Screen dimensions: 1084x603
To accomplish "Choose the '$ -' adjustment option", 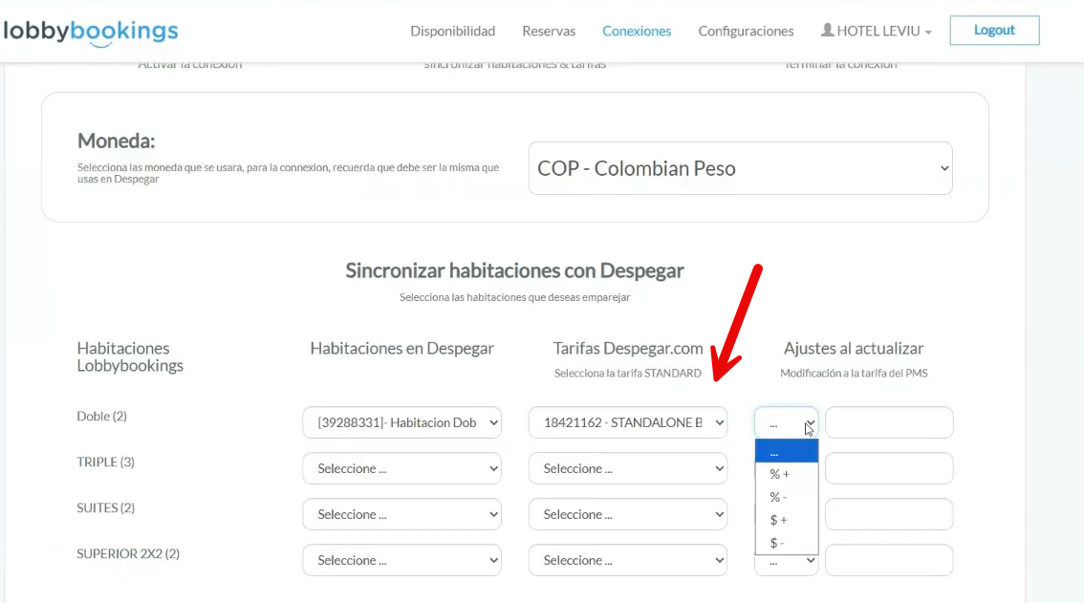I will [787, 543].
